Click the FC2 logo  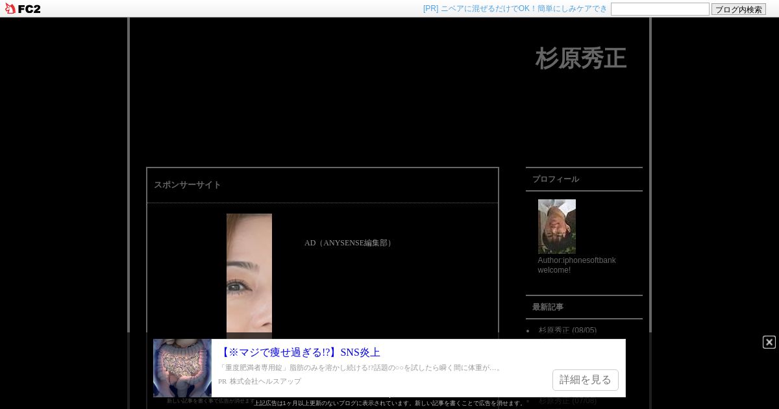click(x=23, y=8)
